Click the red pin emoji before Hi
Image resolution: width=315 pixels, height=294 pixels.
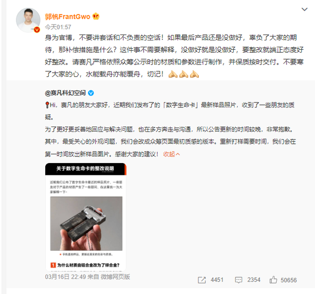click(47, 105)
